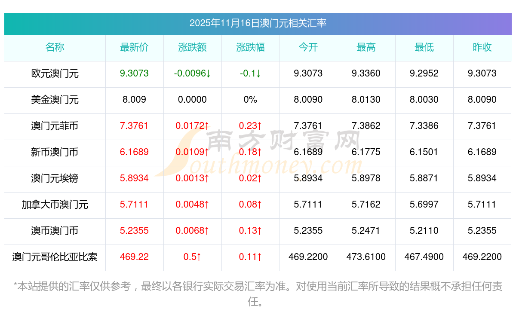
Task: Select the 昨收 column header
Action: tap(482, 47)
